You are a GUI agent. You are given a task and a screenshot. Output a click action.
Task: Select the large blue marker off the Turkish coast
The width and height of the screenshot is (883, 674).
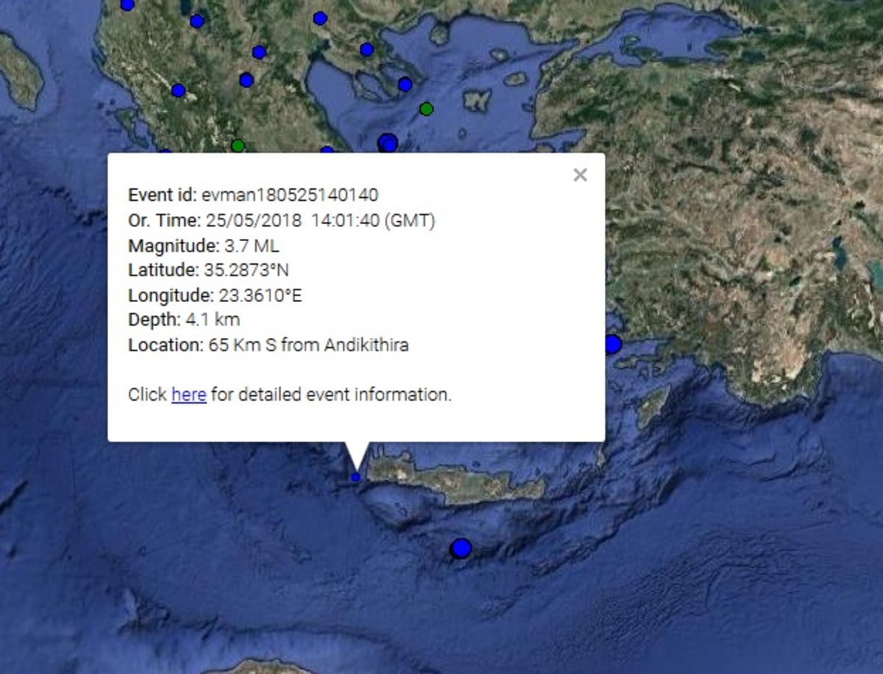(612, 344)
